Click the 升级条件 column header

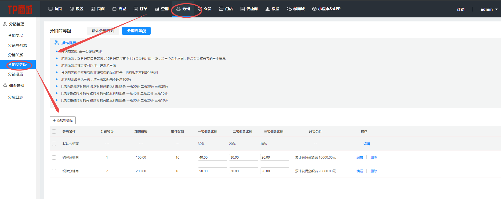click(315, 132)
